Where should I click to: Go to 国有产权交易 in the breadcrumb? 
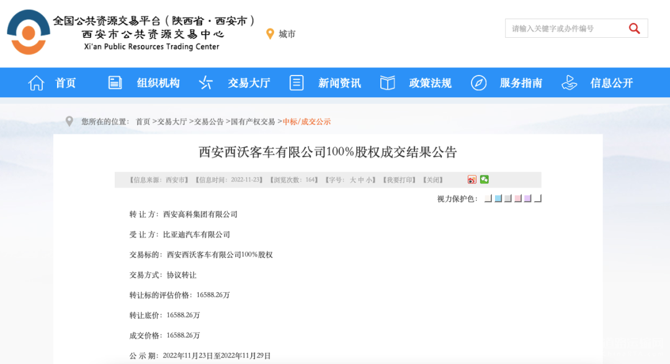[x=253, y=122]
